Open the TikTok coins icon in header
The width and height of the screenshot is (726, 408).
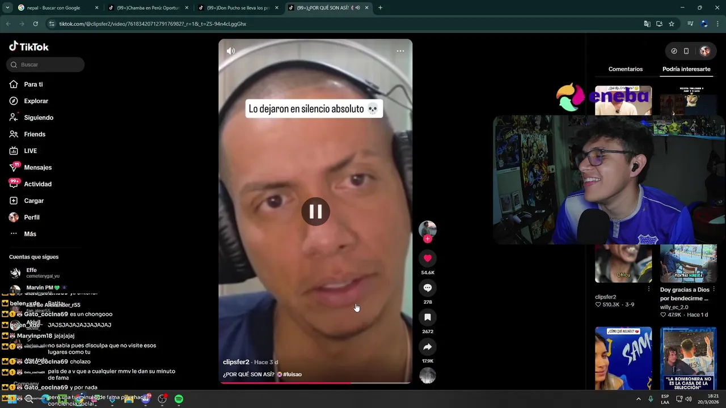coord(674,51)
